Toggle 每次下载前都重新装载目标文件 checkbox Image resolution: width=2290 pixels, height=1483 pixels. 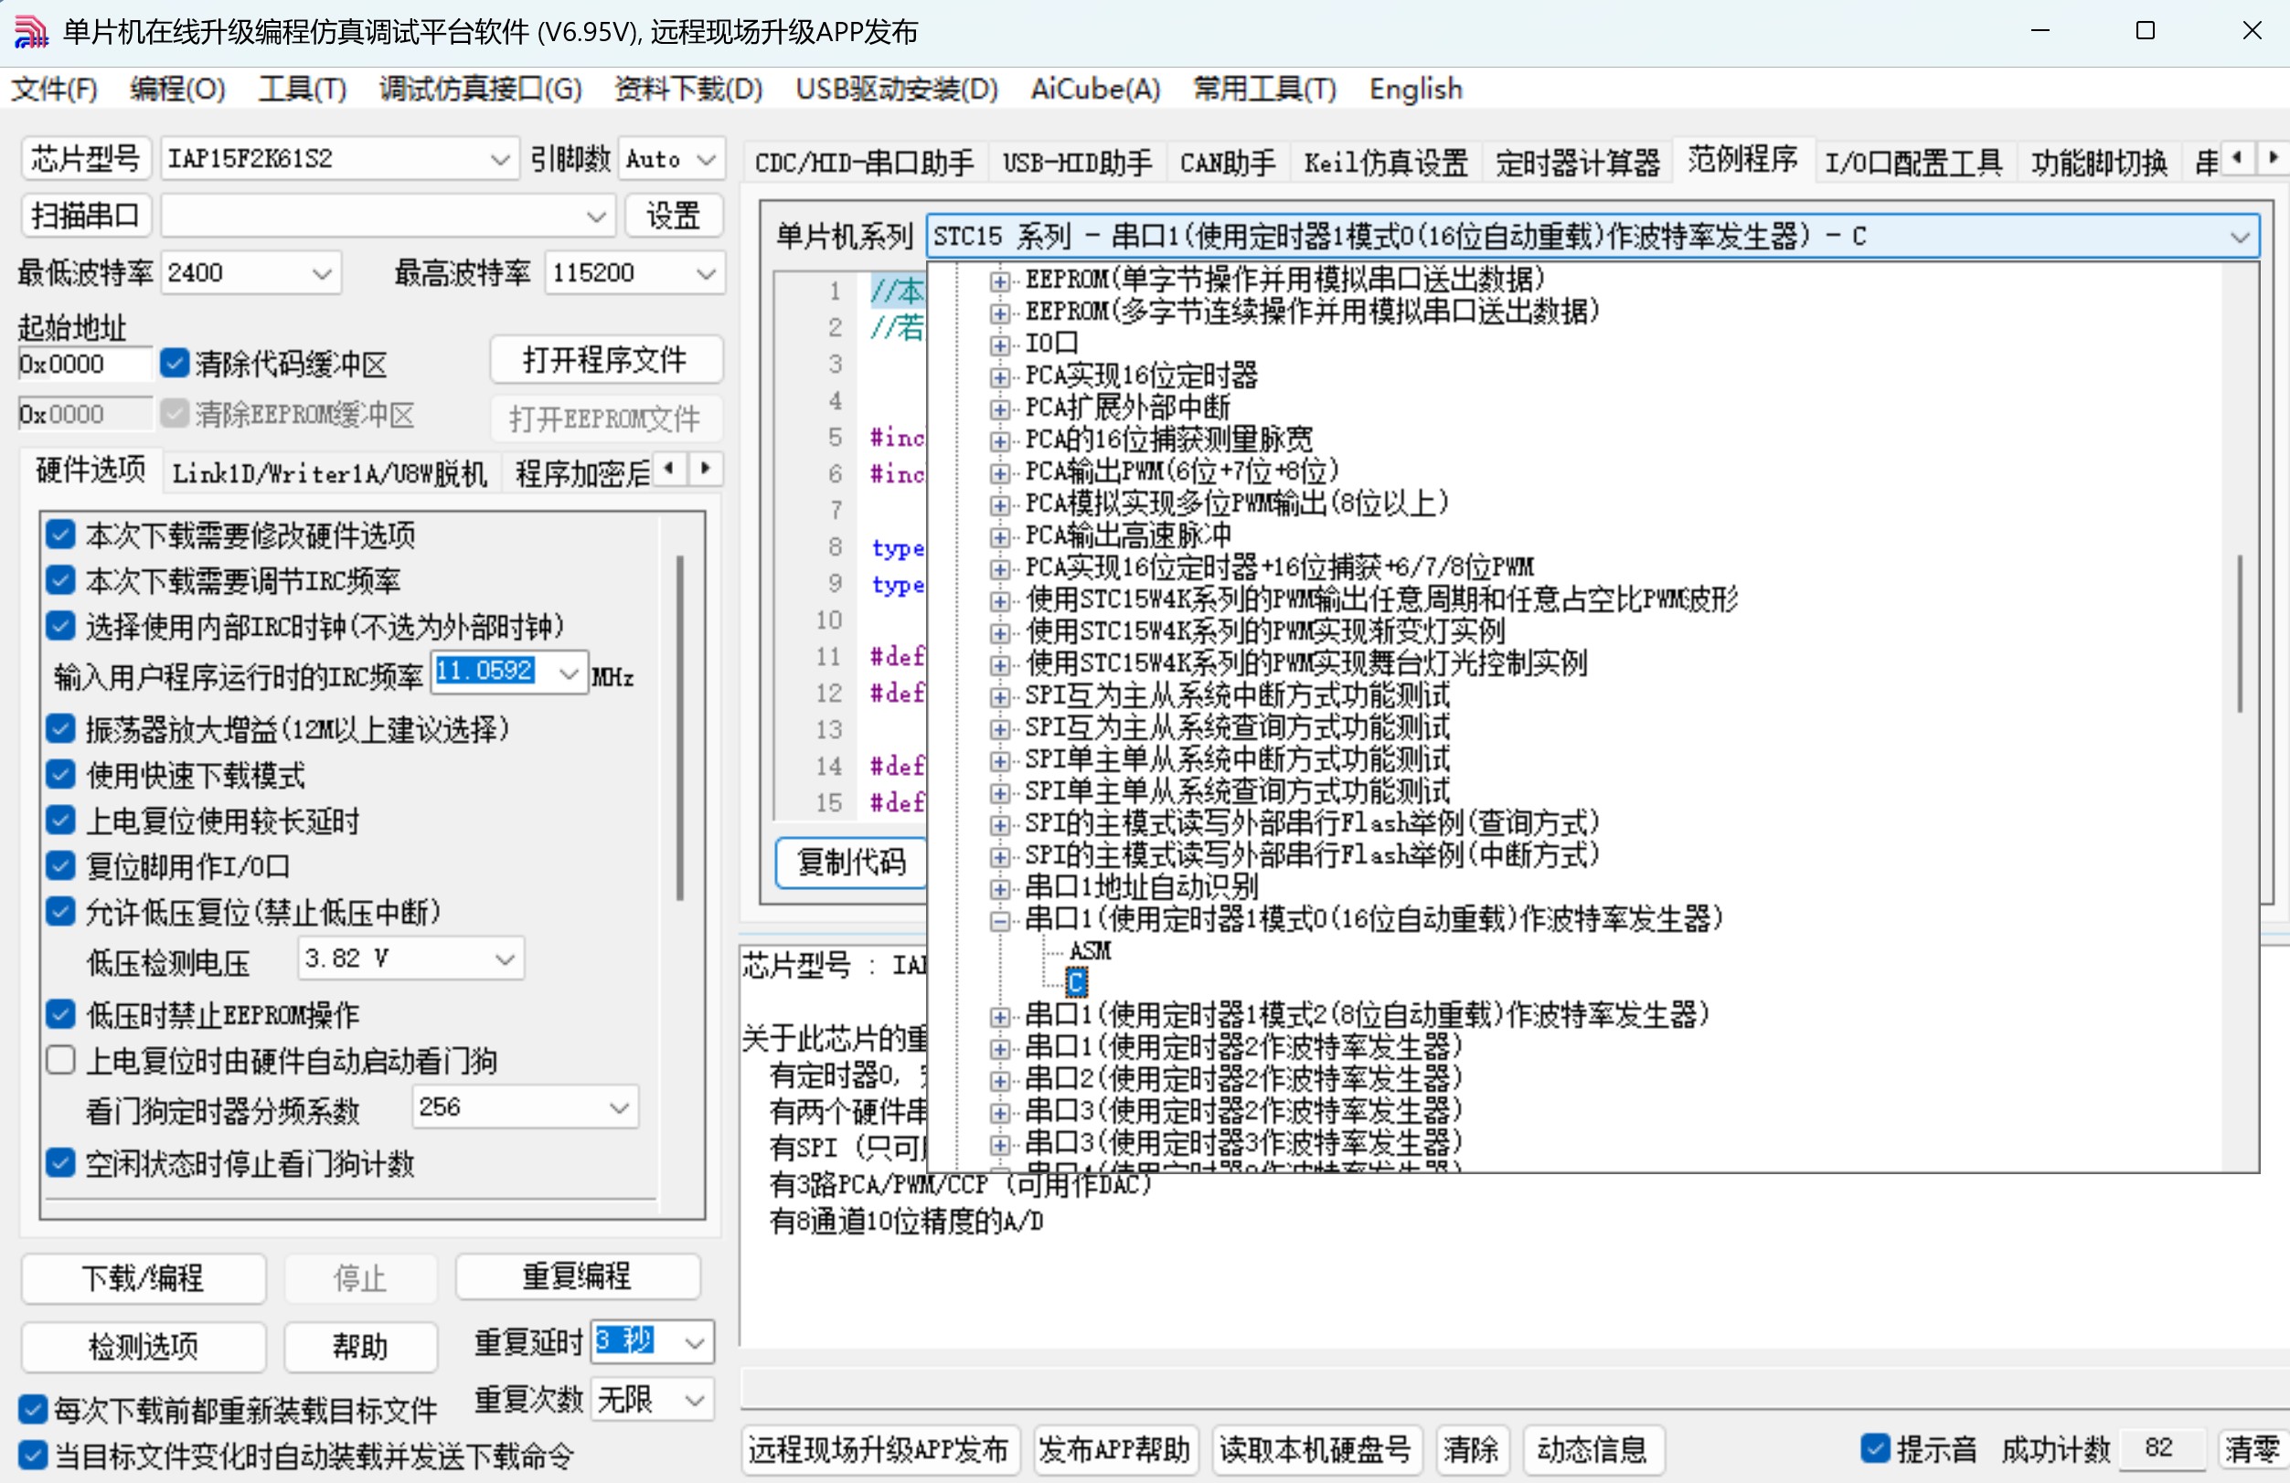pos(33,1410)
